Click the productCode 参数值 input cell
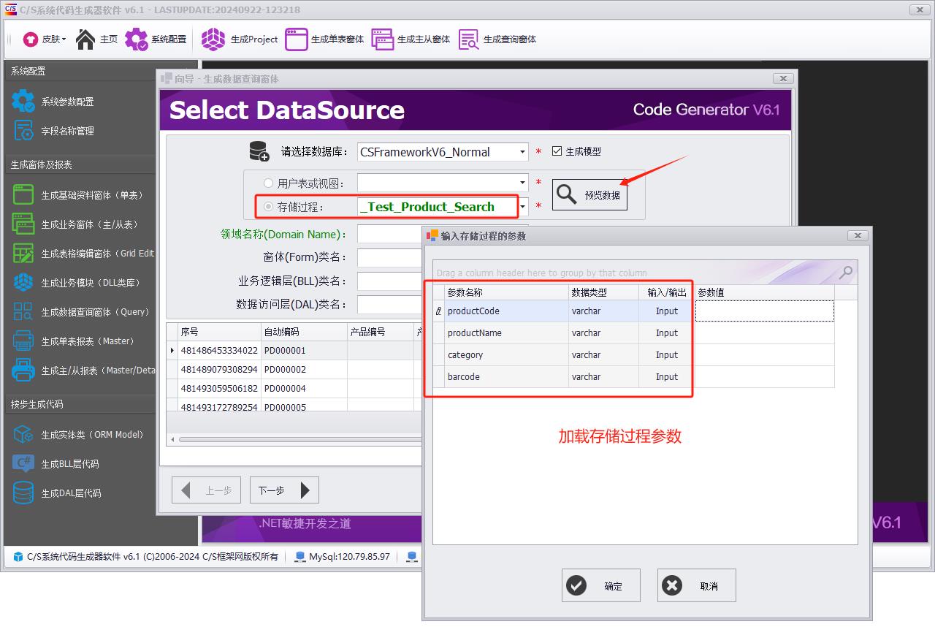Screen dimensions: 935x627 (x=764, y=311)
